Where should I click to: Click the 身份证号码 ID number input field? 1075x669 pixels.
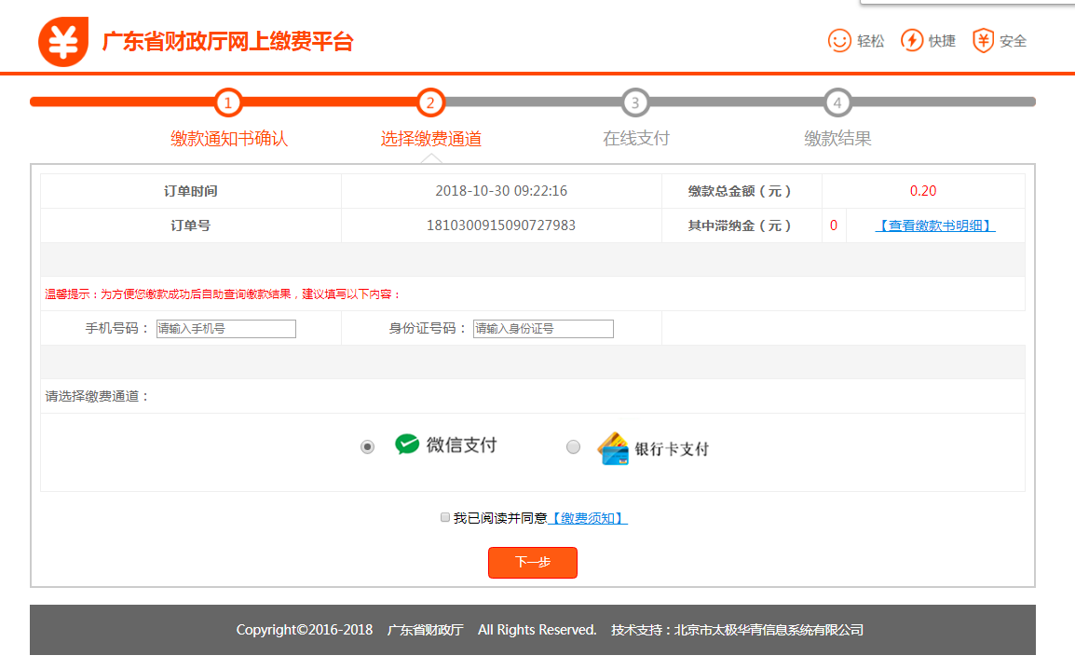pyautogui.click(x=542, y=328)
